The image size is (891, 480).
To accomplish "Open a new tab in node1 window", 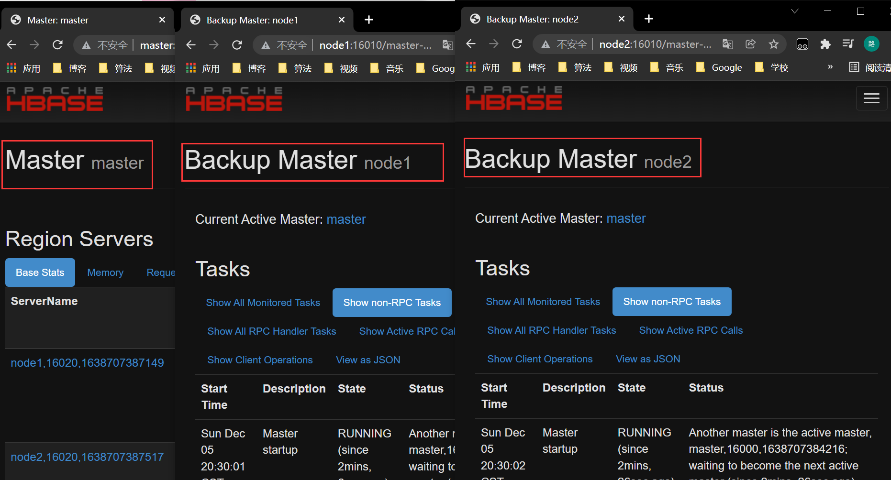I will click(x=368, y=20).
